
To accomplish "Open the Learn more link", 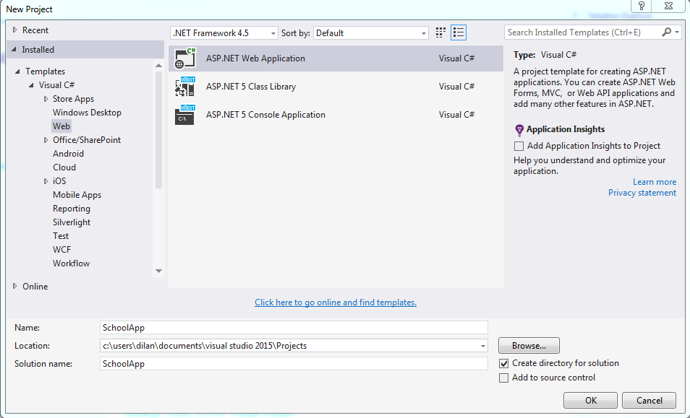I will click(655, 182).
